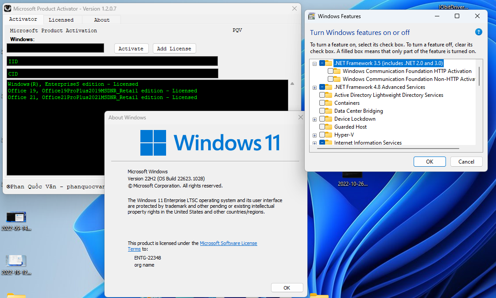Check Windows Communication Foundation HTTP Activation
The image size is (496, 298).
tap(330, 71)
